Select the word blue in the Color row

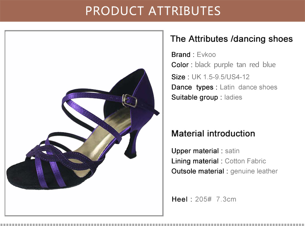click(269, 65)
